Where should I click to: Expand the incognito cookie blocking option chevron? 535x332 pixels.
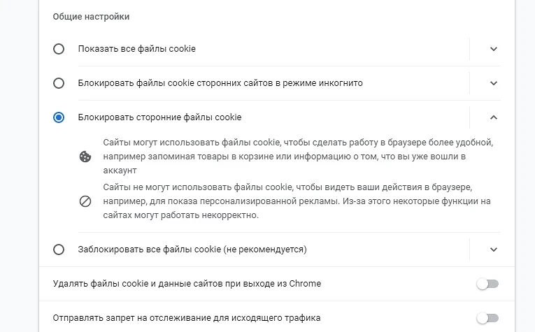[494, 83]
